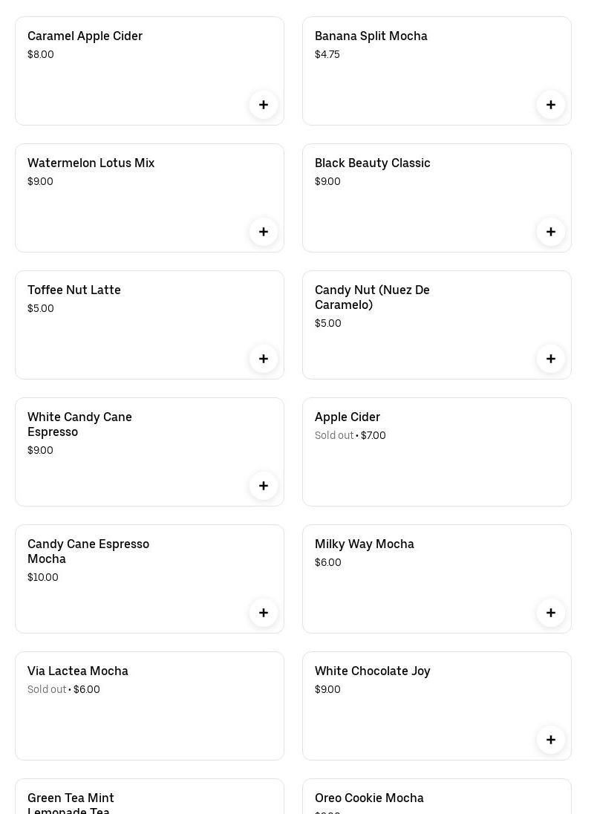Image resolution: width=597 pixels, height=814 pixels.
Task: Select the Watermelon Lotus Mix title
Action: coord(91,163)
